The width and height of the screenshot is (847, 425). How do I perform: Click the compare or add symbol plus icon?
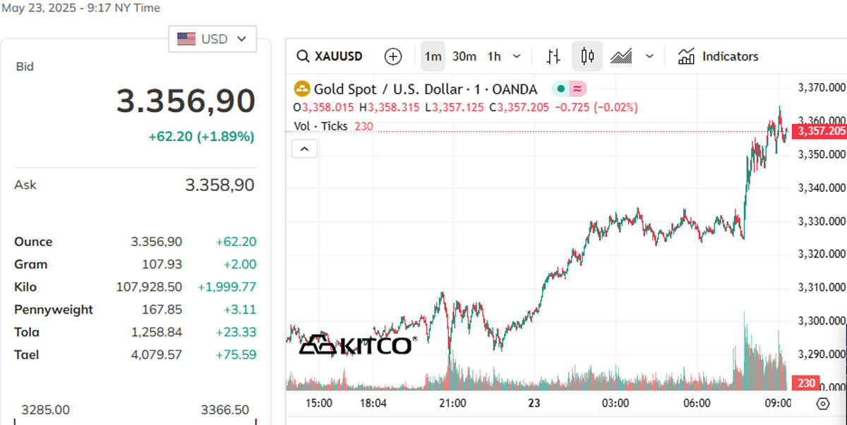pyautogui.click(x=392, y=56)
